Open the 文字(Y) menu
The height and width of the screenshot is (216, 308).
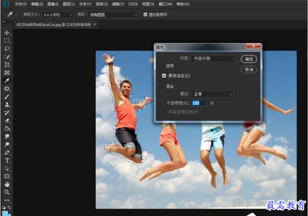click(x=85, y=4)
